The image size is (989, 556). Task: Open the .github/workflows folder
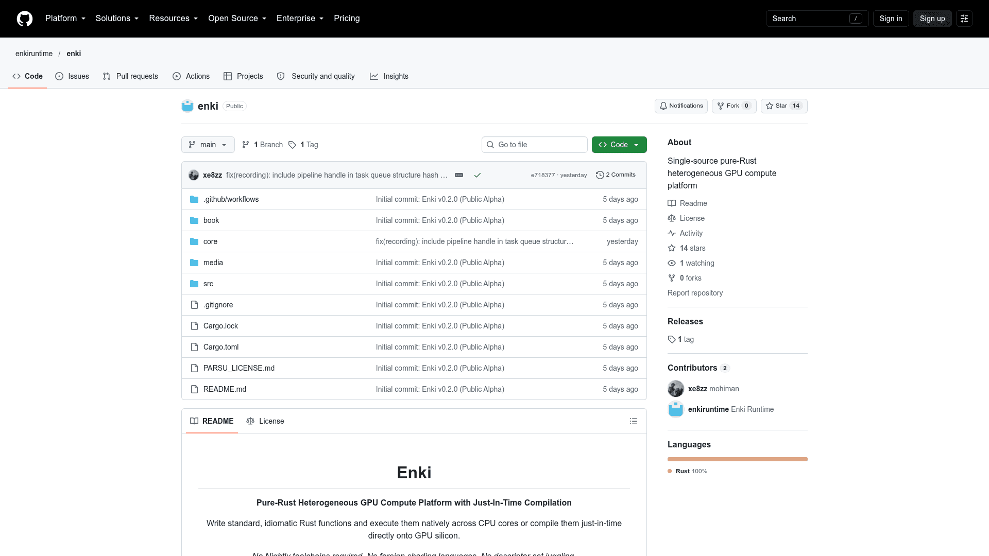(x=231, y=199)
